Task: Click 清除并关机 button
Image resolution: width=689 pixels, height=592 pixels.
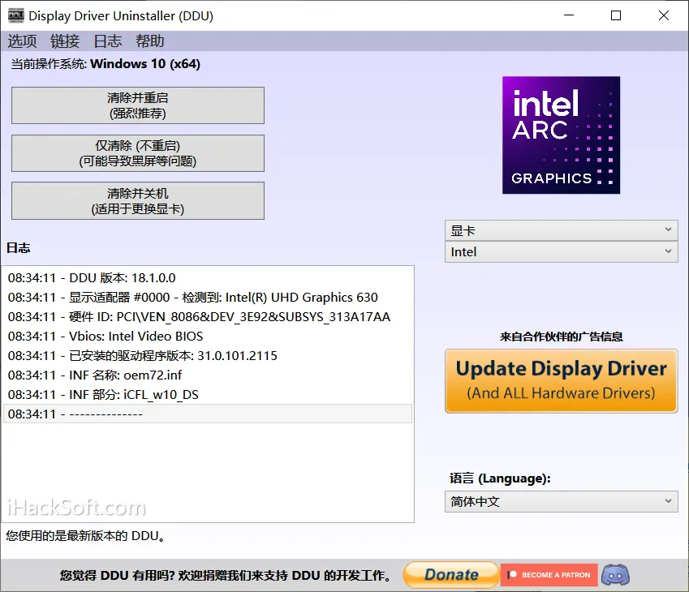Action: [x=137, y=200]
